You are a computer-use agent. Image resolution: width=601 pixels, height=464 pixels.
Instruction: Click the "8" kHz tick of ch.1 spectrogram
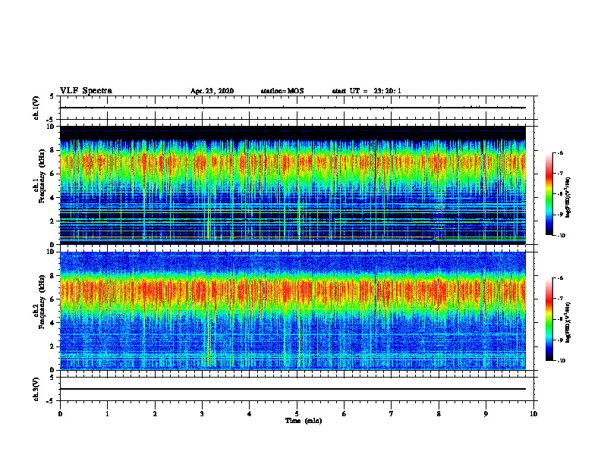(52, 150)
